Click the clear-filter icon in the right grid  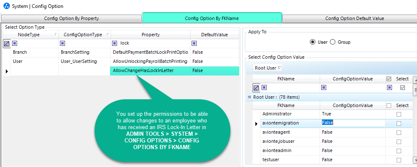coord(257,88)
